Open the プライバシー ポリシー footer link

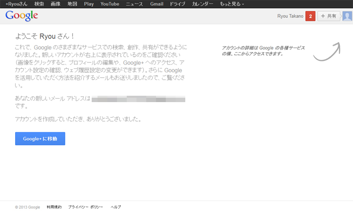(85, 207)
